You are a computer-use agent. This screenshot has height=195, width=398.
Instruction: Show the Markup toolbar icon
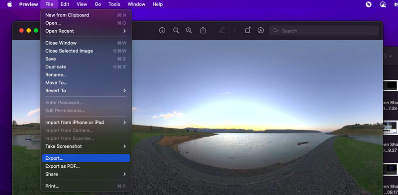point(260,31)
